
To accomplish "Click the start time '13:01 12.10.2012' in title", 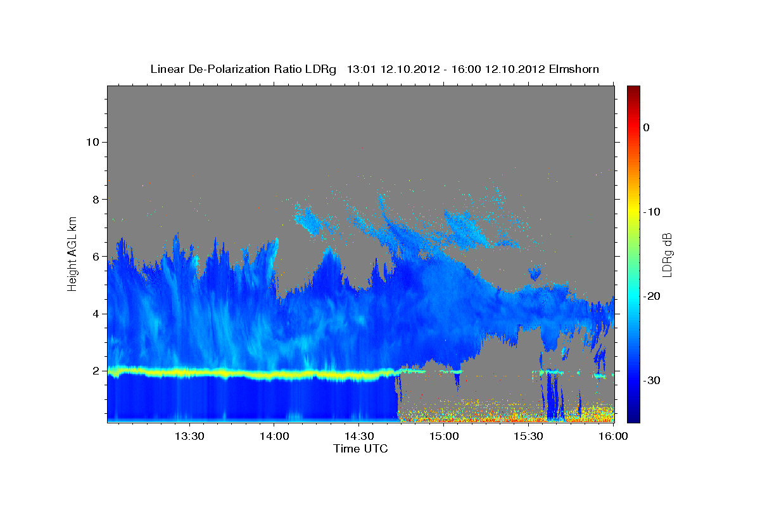I will click(393, 69).
